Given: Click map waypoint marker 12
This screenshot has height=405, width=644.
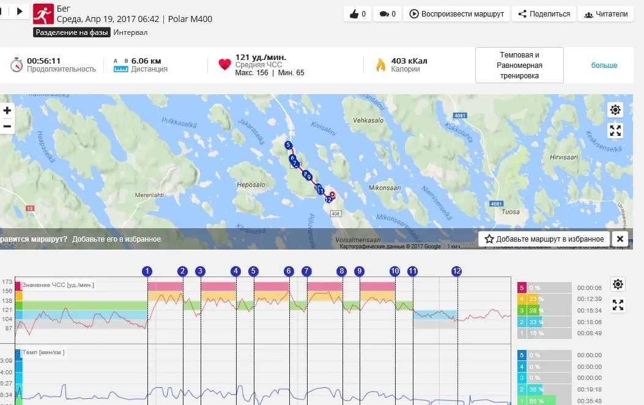Looking at the screenshot, I should [328, 199].
